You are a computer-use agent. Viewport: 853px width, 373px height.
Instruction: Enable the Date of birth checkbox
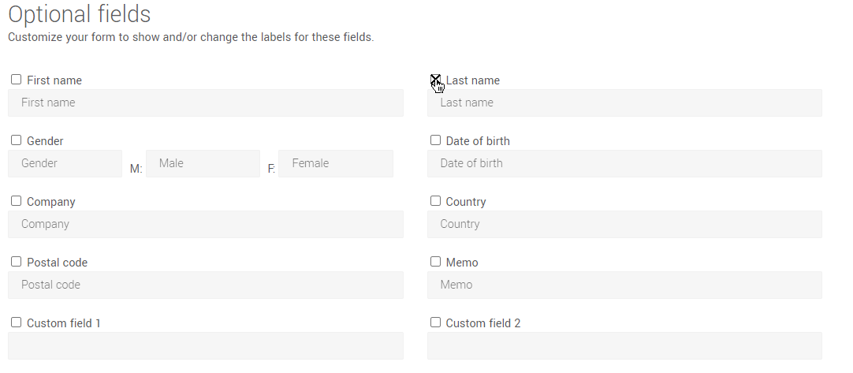(x=435, y=140)
